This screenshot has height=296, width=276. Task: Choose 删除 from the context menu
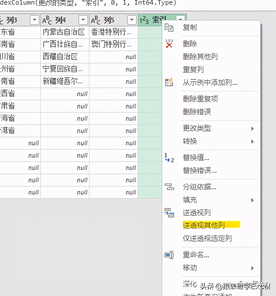190,44
